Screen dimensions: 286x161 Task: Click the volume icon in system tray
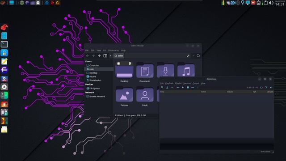coord(271,3)
